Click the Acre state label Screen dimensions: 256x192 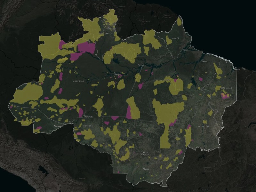point(34,117)
